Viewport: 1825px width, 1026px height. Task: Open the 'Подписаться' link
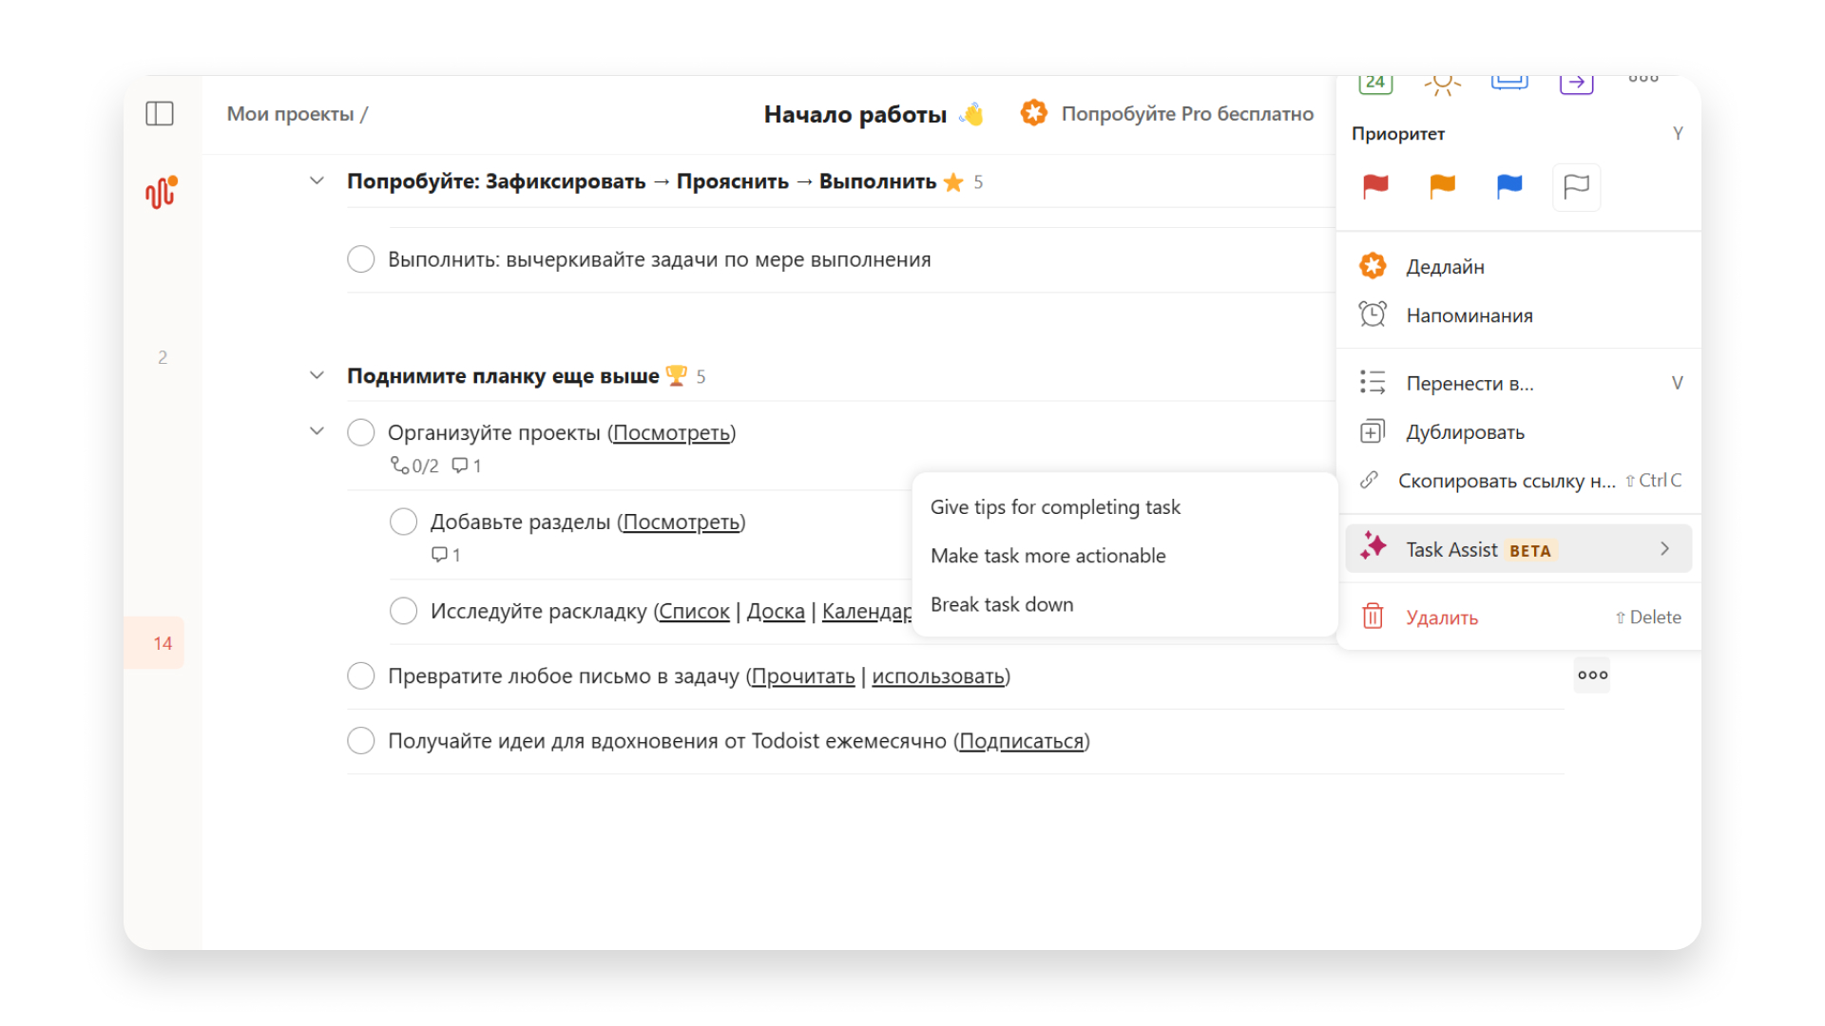1021,740
